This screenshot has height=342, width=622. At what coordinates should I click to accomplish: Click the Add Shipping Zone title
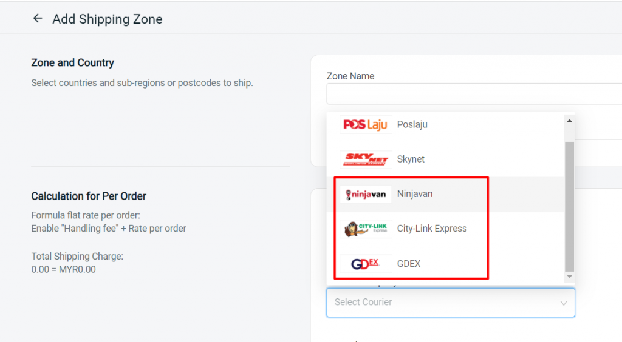[x=108, y=19]
